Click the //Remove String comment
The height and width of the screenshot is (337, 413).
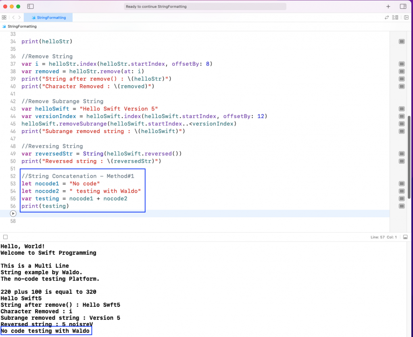(x=47, y=56)
